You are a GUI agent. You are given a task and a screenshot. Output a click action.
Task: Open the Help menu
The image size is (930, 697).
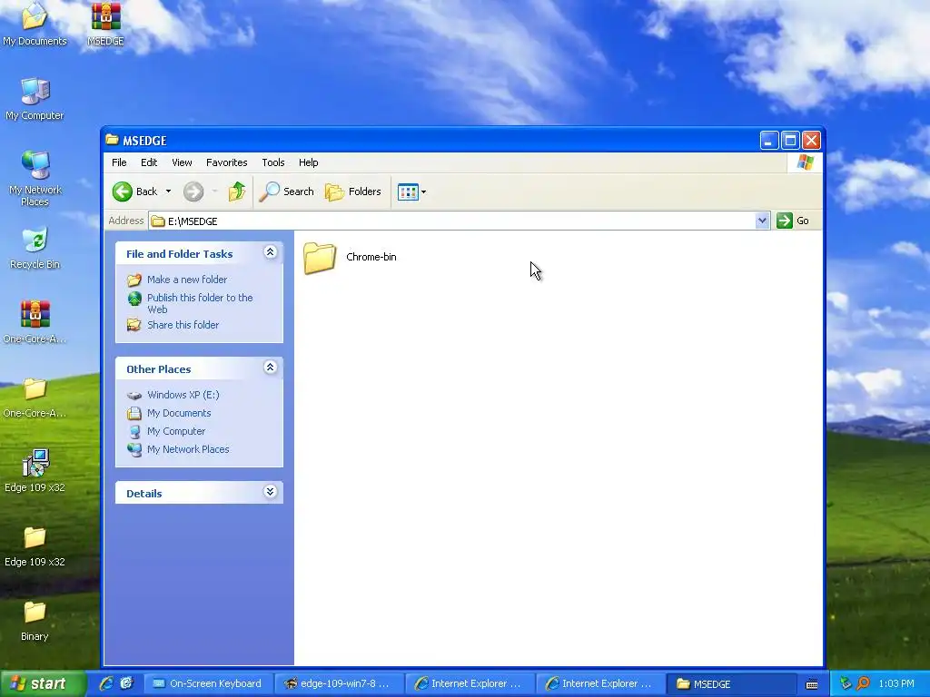click(x=309, y=162)
